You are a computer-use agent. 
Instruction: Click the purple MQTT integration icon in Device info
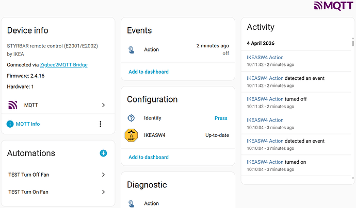(x=13, y=105)
